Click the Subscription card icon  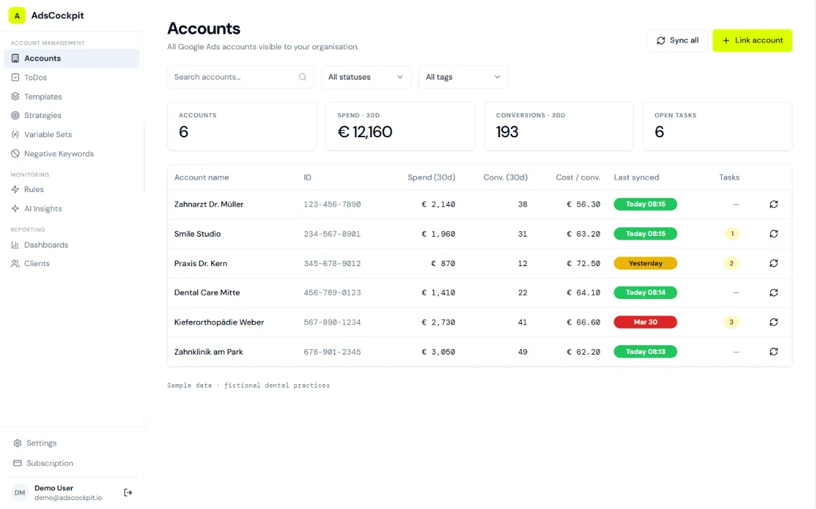tap(17, 463)
